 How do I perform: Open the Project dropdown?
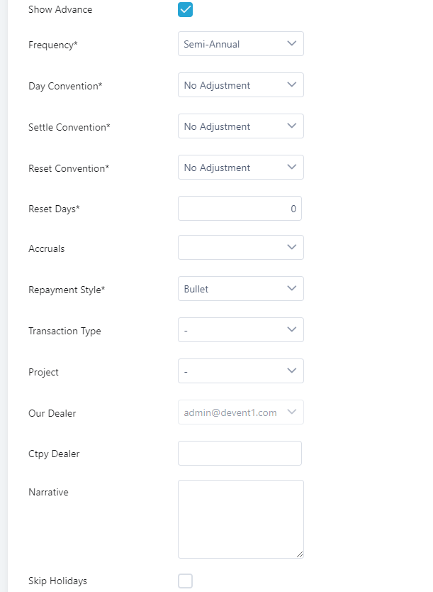point(240,371)
